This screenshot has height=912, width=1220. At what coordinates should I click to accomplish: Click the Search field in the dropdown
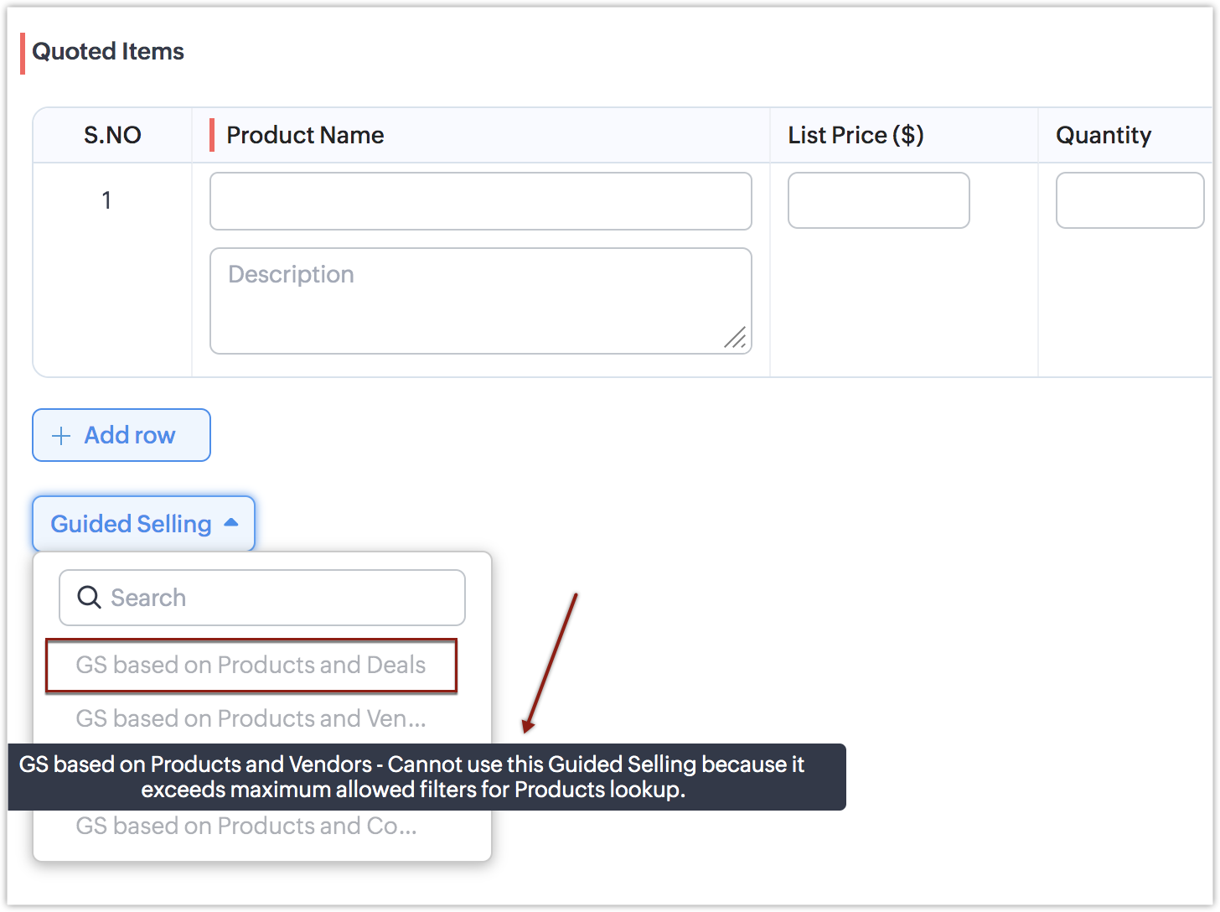pyautogui.click(x=277, y=598)
